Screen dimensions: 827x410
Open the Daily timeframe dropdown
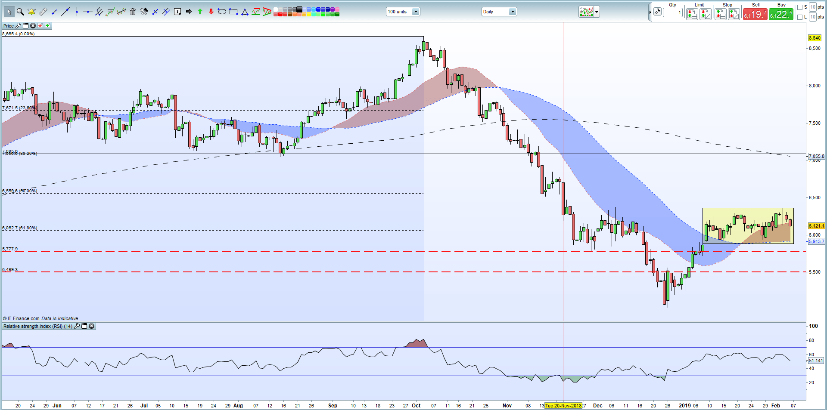click(499, 12)
